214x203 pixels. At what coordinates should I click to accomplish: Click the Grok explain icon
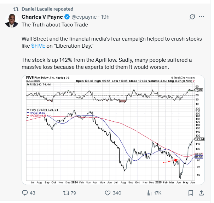tap(192, 17)
